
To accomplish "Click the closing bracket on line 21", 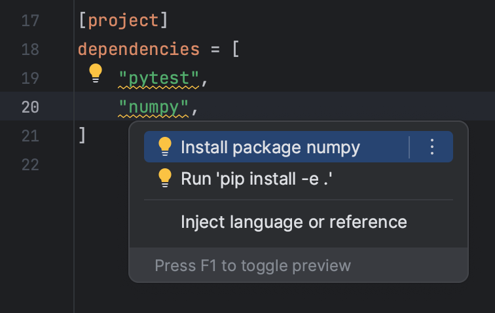I will 82,136.
